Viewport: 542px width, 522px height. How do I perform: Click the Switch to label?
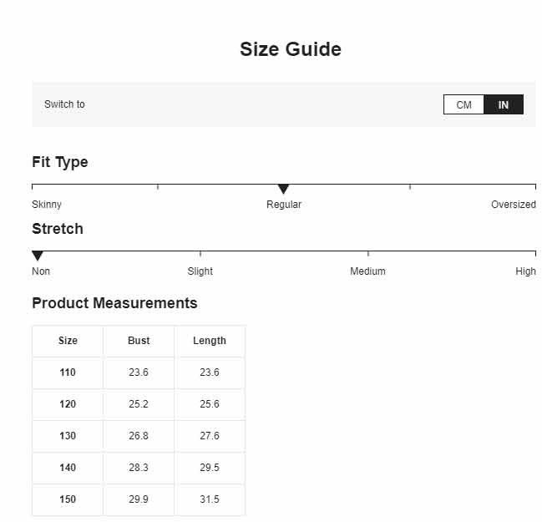click(x=64, y=104)
